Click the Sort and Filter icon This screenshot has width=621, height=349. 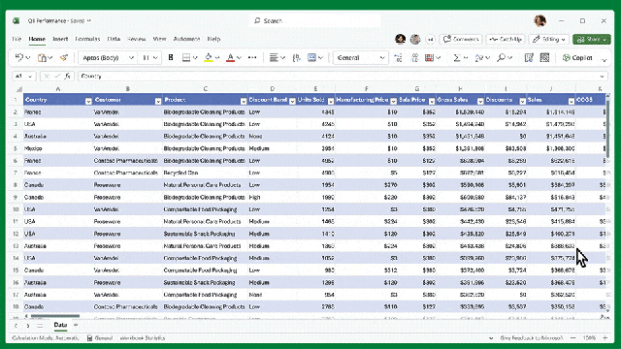point(479,58)
